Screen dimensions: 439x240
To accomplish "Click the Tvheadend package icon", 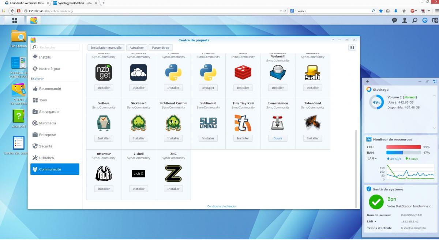I will click(312, 123).
